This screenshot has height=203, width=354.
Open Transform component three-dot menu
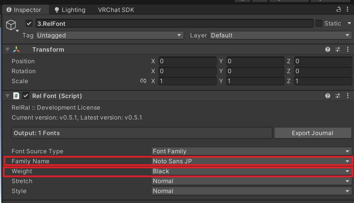click(348, 49)
